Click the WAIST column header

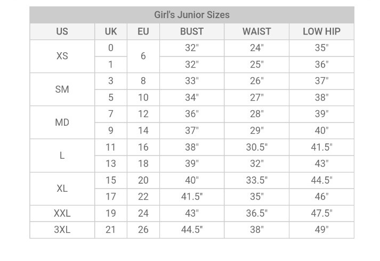(x=257, y=31)
